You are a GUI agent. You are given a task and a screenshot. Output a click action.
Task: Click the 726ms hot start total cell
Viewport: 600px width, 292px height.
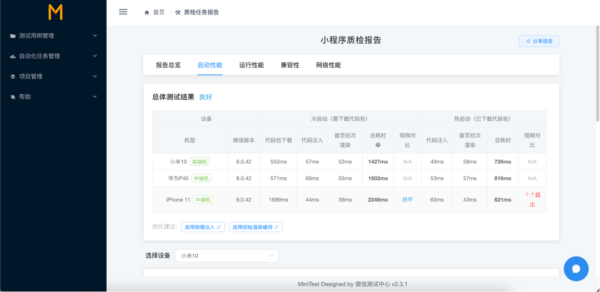503,162
